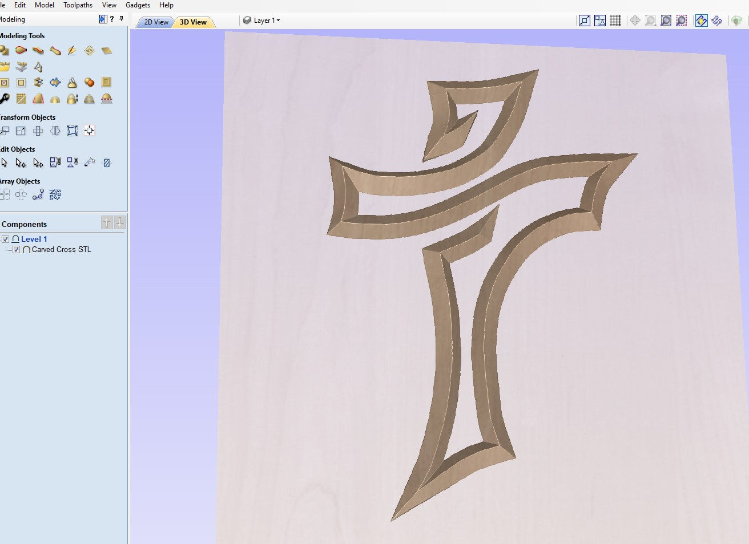Open the Gadgets menu
This screenshot has height=544, width=749.
pyautogui.click(x=138, y=5)
